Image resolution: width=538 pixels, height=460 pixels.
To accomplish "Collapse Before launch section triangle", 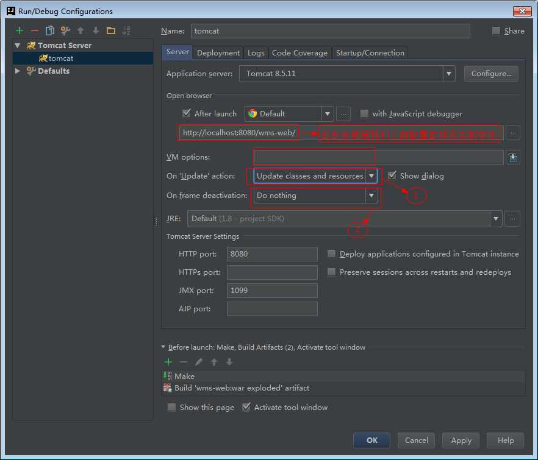I will click(163, 347).
